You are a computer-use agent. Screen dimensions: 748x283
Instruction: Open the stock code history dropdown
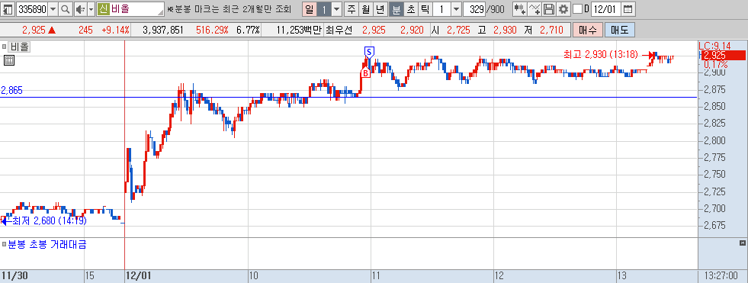click(53, 8)
